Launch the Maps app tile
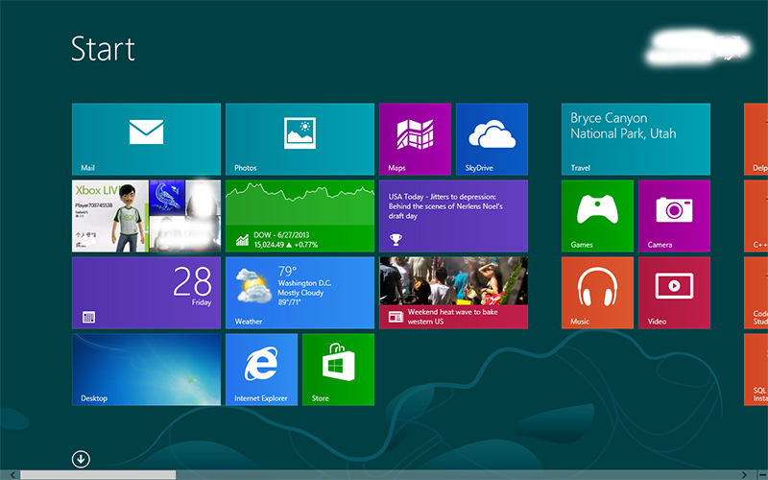Viewport: 768px width, 480px height. pyautogui.click(x=415, y=138)
